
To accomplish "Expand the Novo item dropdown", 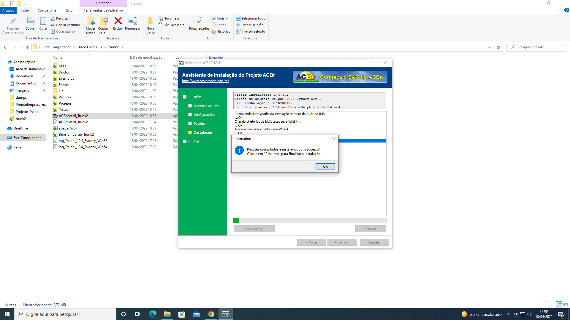I will (181, 18).
